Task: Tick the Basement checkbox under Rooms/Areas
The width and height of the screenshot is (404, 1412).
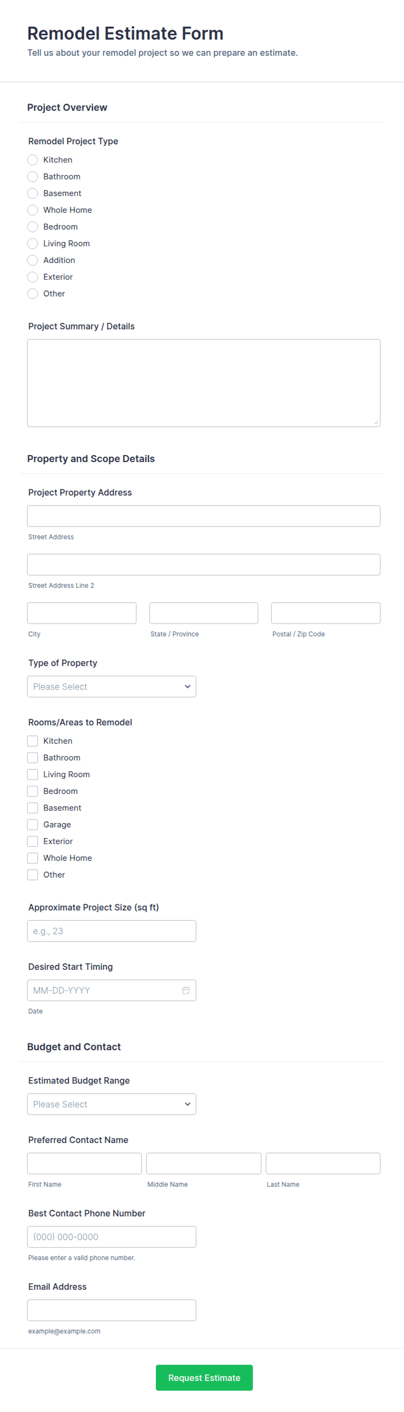Action: point(33,808)
